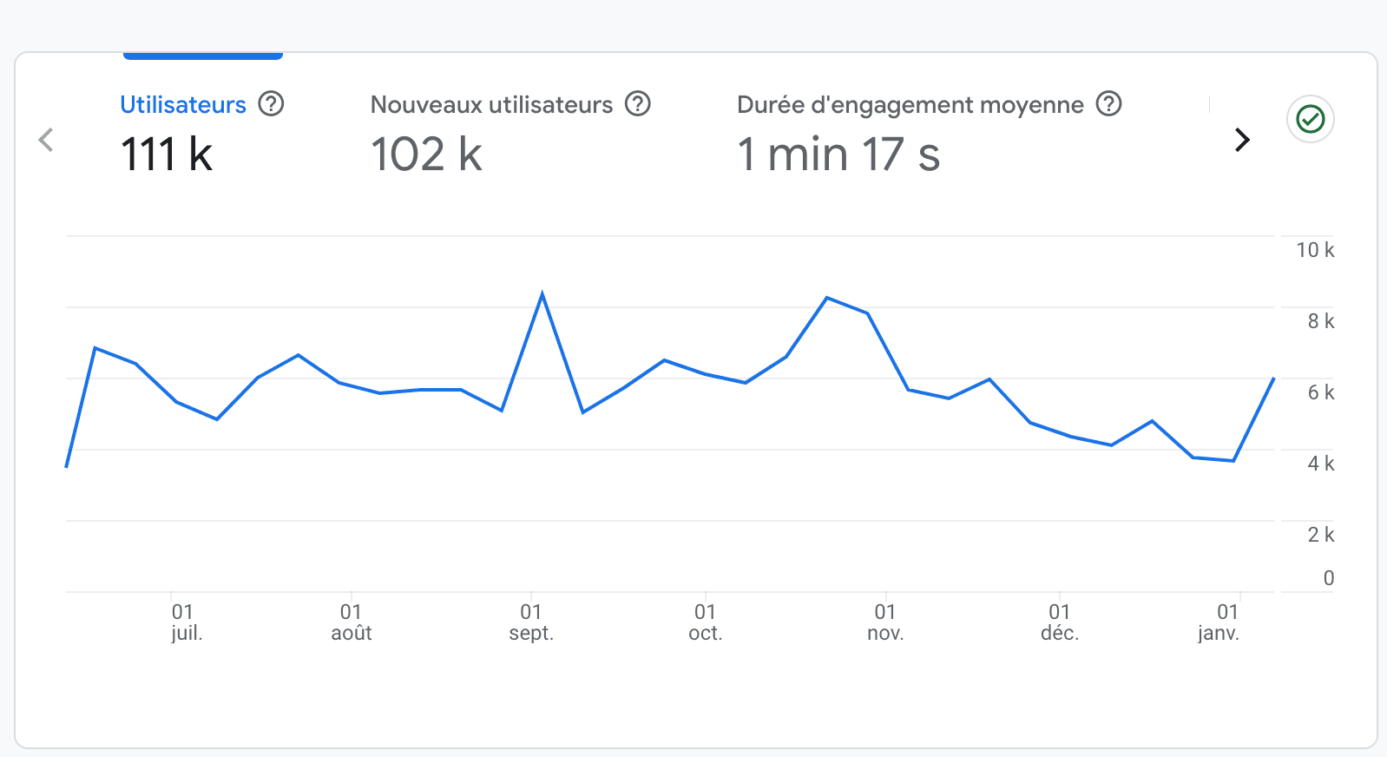
Task: Switch to Durée d'engagement moyenne metric
Action: (x=910, y=105)
